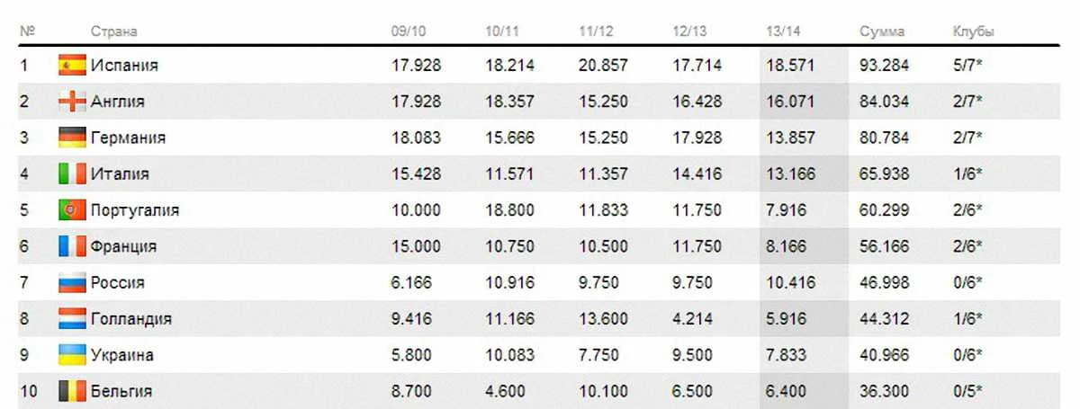Click the Belgium flag icon
This screenshot has height=409, width=1080.
pos(72,391)
